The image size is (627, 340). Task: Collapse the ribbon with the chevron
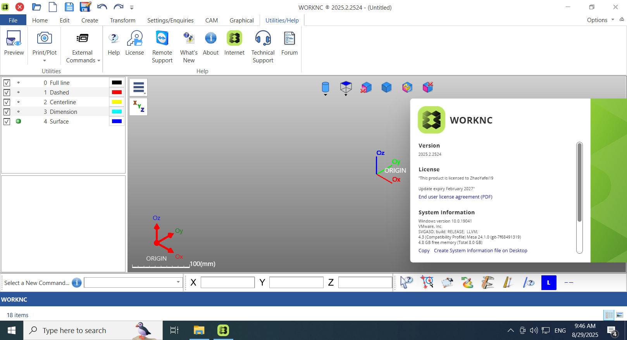coord(622,19)
